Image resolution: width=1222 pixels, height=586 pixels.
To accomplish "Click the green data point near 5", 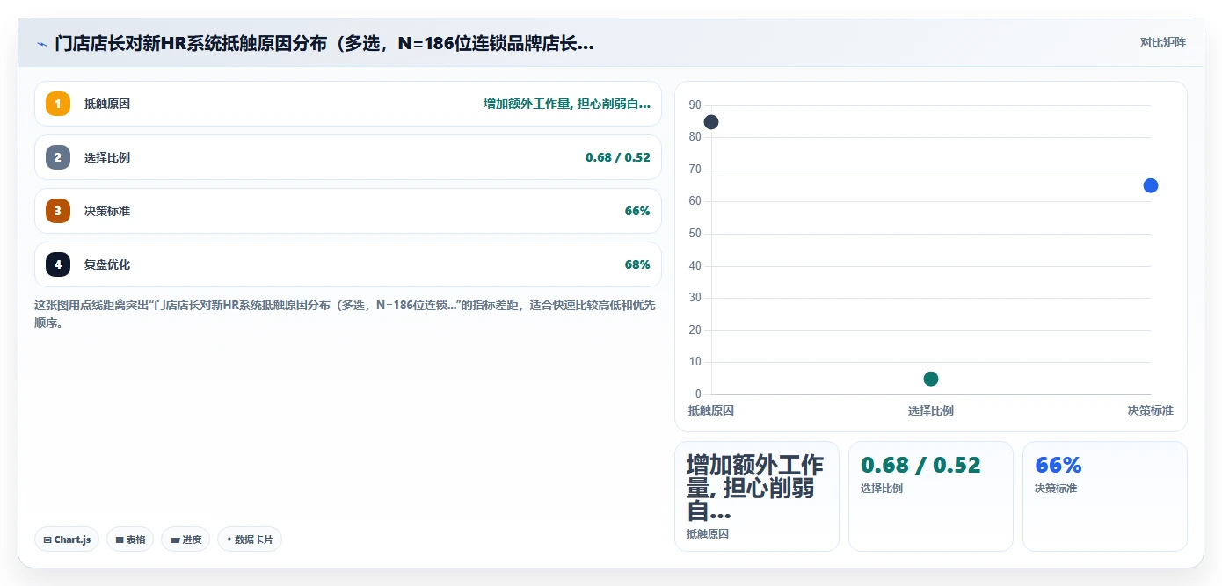I will pyautogui.click(x=931, y=379).
